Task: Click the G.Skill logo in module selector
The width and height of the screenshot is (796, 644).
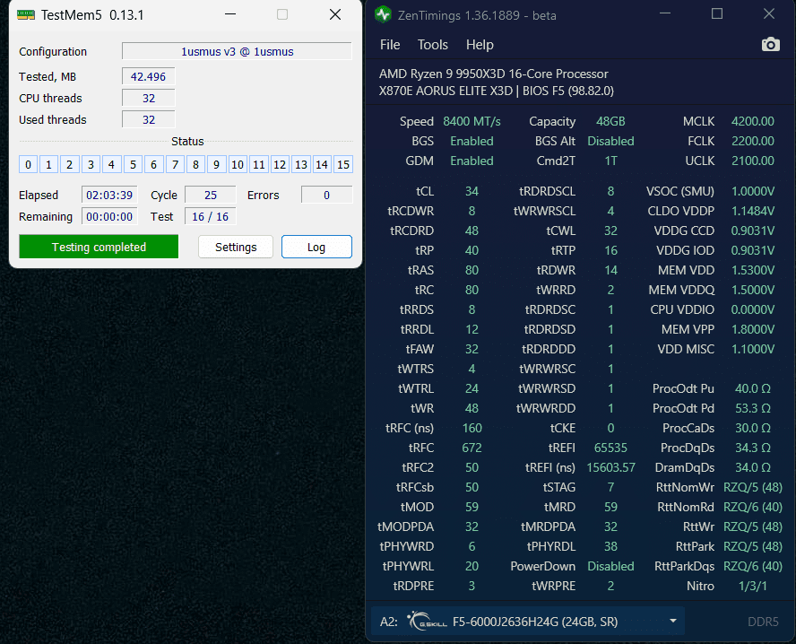Action: click(x=427, y=622)
